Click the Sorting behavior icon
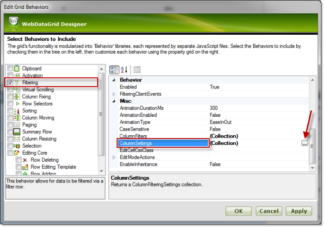Image resolution: width=324 pixels, height=227 pixels. point(17,111)
